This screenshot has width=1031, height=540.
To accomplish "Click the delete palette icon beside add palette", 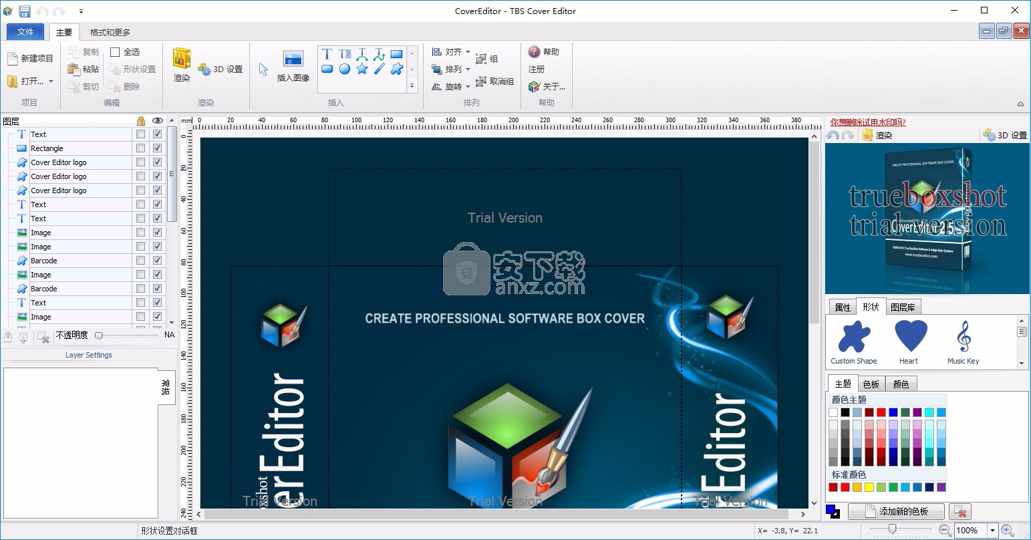I will tap(960, 511).
